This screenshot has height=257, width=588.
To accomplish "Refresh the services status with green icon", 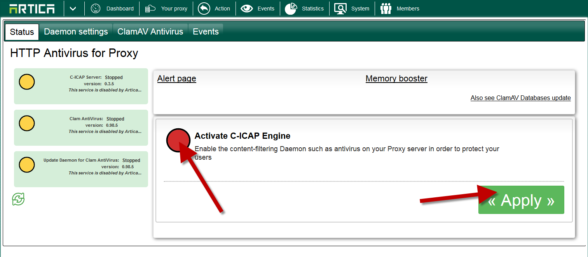I will [x=18, y=199].
